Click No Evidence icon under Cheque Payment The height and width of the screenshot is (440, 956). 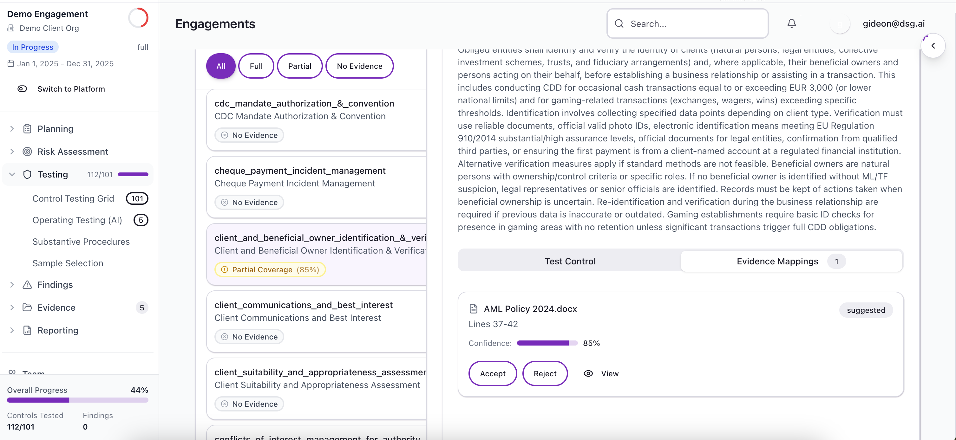coord(225,202)
